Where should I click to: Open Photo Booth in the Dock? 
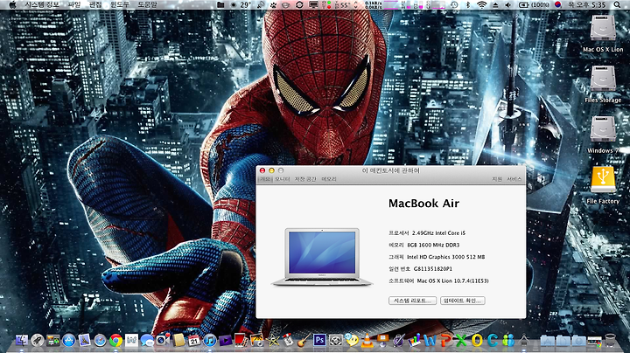241,340
